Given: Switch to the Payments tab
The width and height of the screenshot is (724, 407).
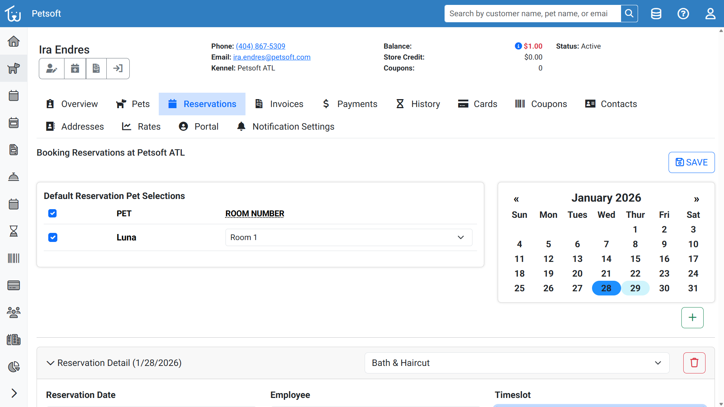Looking at the screenshot, I should tap(349, 104).
